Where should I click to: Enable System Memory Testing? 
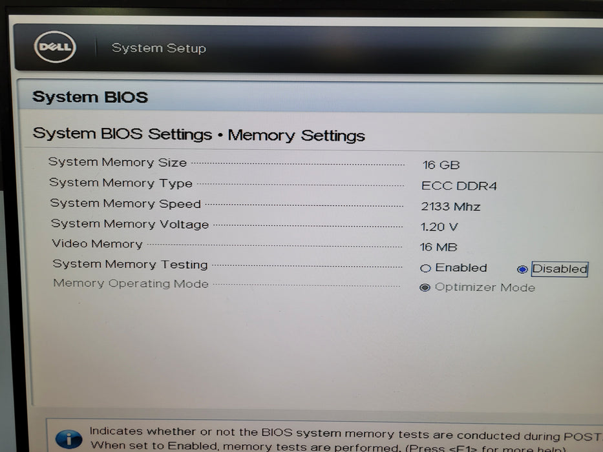point(425,269)
